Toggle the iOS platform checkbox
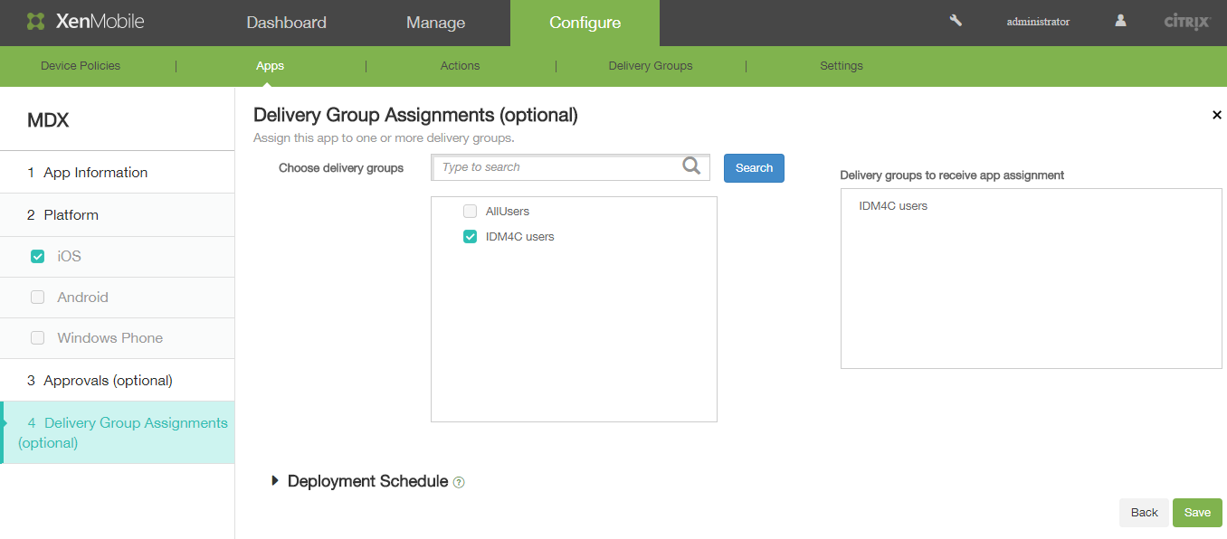Screen dimensions: 1227x539 [x=38, y=257]
